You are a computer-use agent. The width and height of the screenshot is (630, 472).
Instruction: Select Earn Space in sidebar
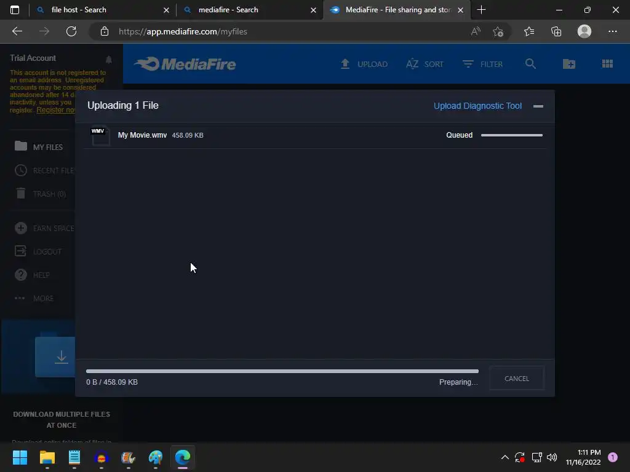pyautogui.click(x=44, y=229)
